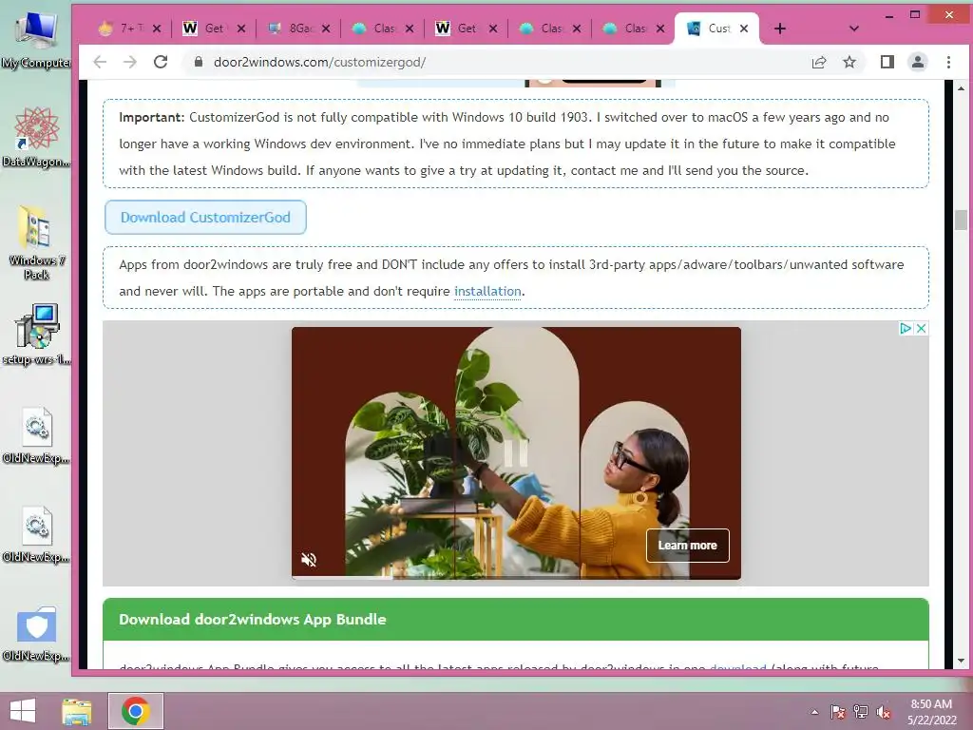Go back to the previous page
The height and width of the screenshot is (730, 973).
pos(100,62)
